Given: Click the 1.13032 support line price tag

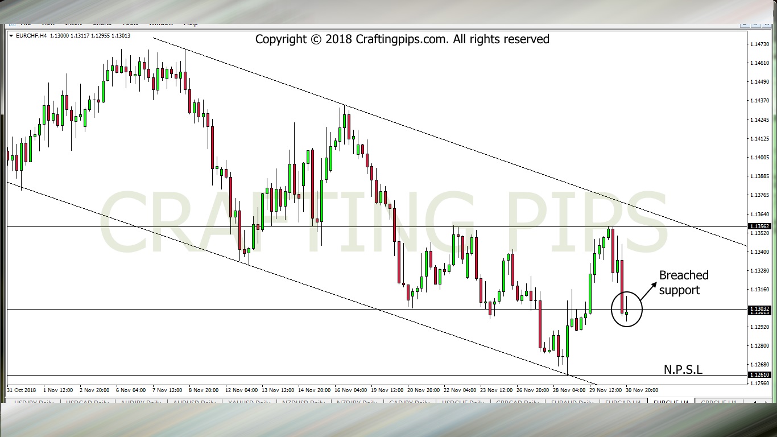Looking at the screenshot, I should tap(759, 309).
